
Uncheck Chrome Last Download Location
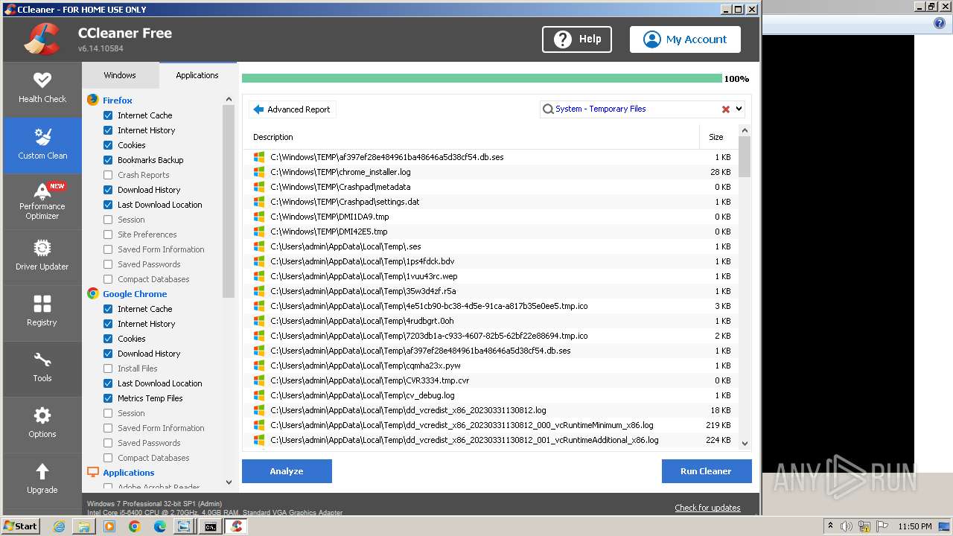108,383
